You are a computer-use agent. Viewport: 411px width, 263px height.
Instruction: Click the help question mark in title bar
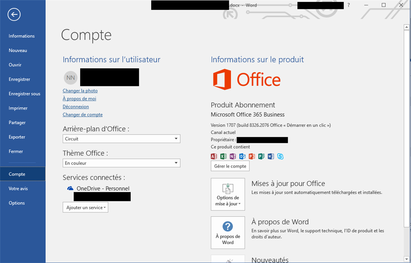tap(348, 5)
